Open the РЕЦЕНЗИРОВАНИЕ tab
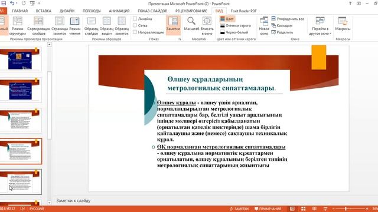Image resolution: width=378 pixels, height=212 pixels. tap(191, 11)
